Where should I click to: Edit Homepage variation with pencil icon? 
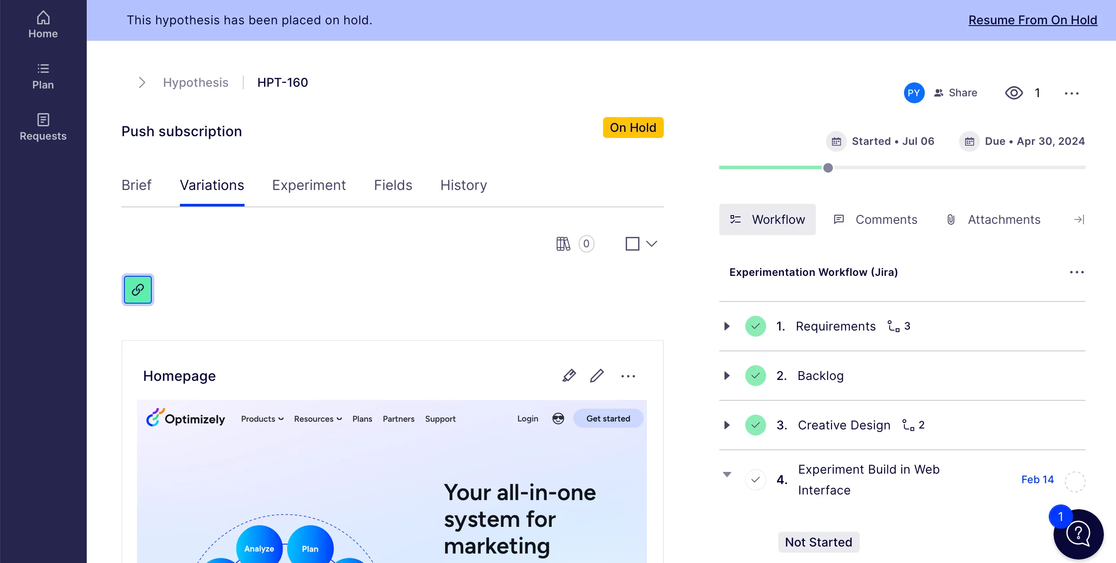[597, 376]
